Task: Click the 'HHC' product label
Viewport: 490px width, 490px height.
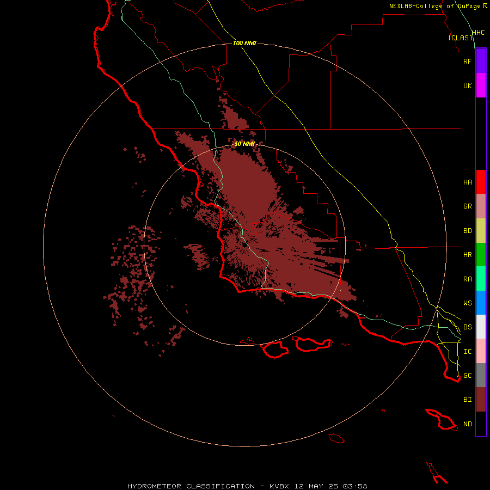Action: click(x=478, y=33)
